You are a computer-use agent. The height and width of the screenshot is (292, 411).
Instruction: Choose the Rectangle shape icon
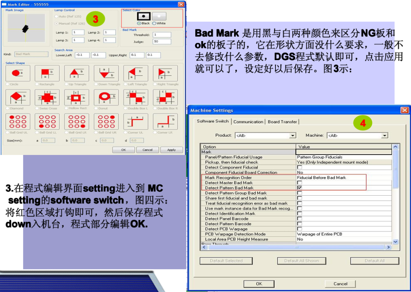tap(47, 73)
